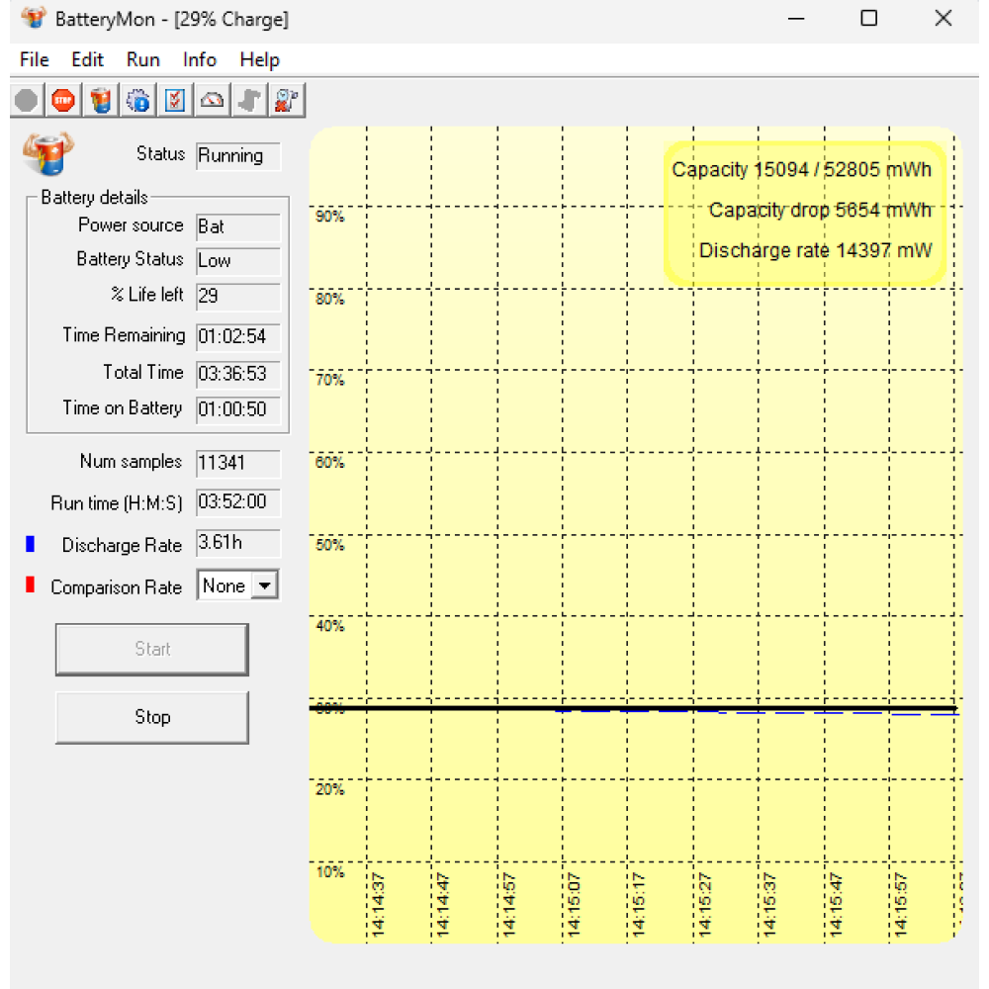
Task: Open the Run menu
Action: pyautogui.click(x=142, y=60)
